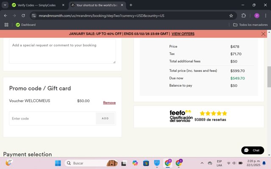Click the Voucher WELCOMEUS label
This screenshot has width=271, height=169.
pos(30,101)
